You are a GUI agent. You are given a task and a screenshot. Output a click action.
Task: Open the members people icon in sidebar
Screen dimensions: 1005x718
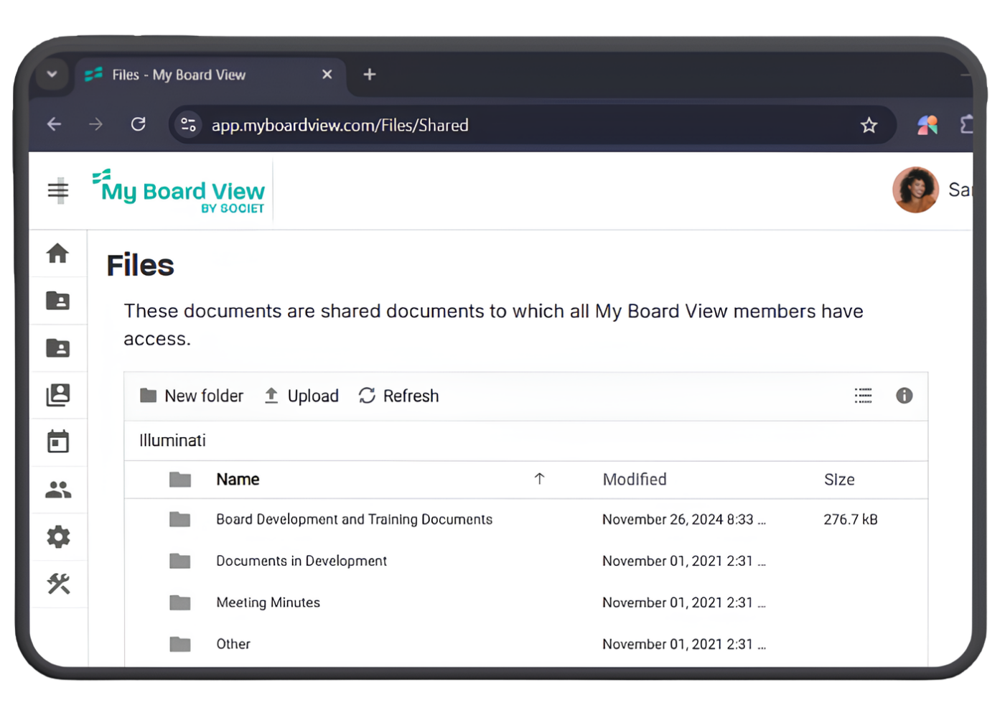click(58, 490)
